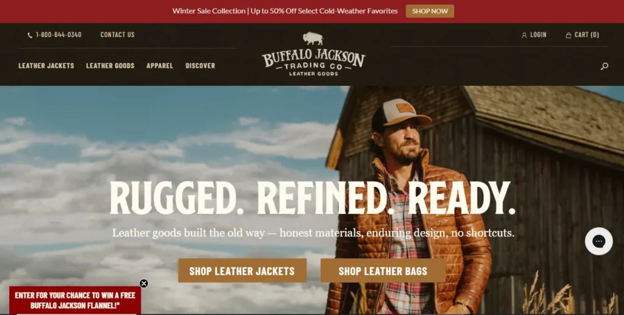Screen dimensions: 624x315
Task: Click the phone handset icon
Action: [x=30, y=35]
